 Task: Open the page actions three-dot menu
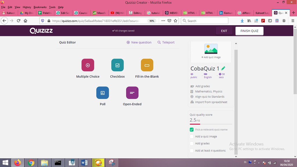tap(163, 21)
